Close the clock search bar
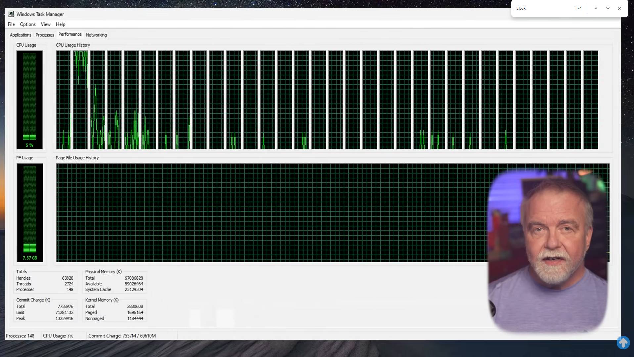The image size is (634, 357). click(x=620, y=8)
